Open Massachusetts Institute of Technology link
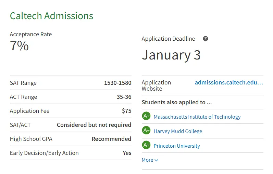This screenshot has height=174, width=273. (x=197, y=117)
